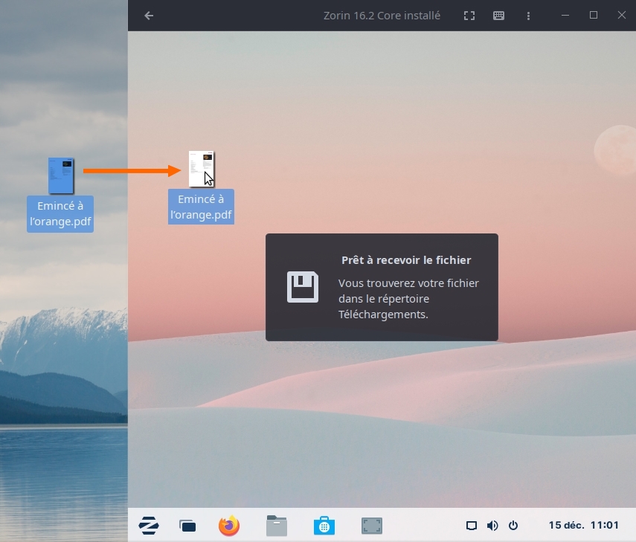Open the three-dot menu in the header

click(x=528, y=16)
